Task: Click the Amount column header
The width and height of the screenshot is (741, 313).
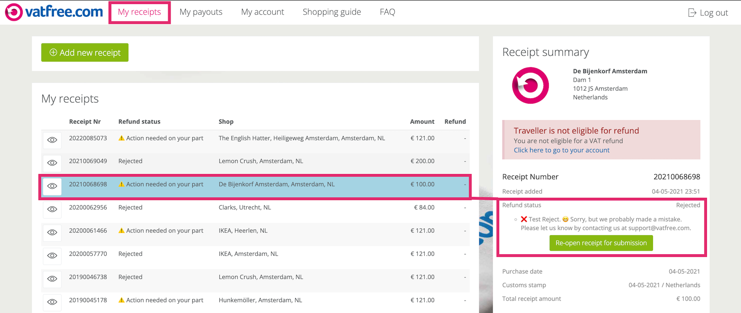Action: click(x=422, y=121)
